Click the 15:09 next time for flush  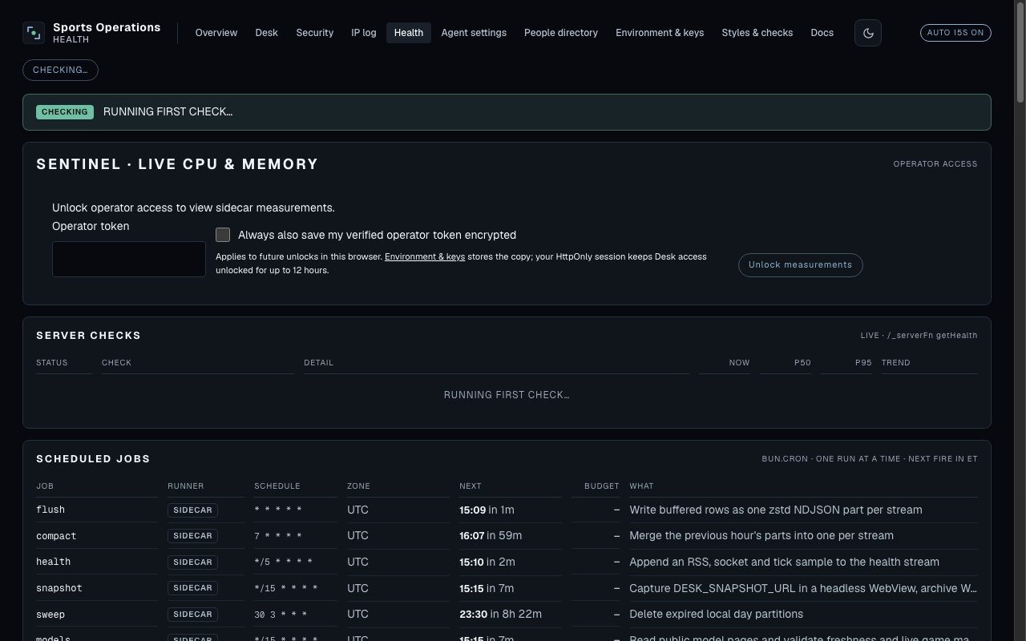pyautogui.click(x=473, y=510)
